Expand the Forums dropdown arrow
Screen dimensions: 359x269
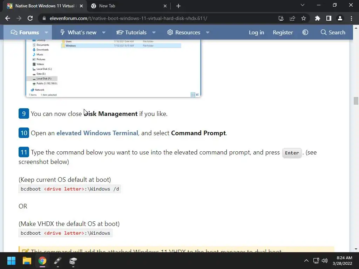pyautogui.click(x=47, y=33)
